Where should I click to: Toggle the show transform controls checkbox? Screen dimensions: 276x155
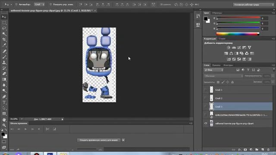pyautogui.click(x=51, y=4)
